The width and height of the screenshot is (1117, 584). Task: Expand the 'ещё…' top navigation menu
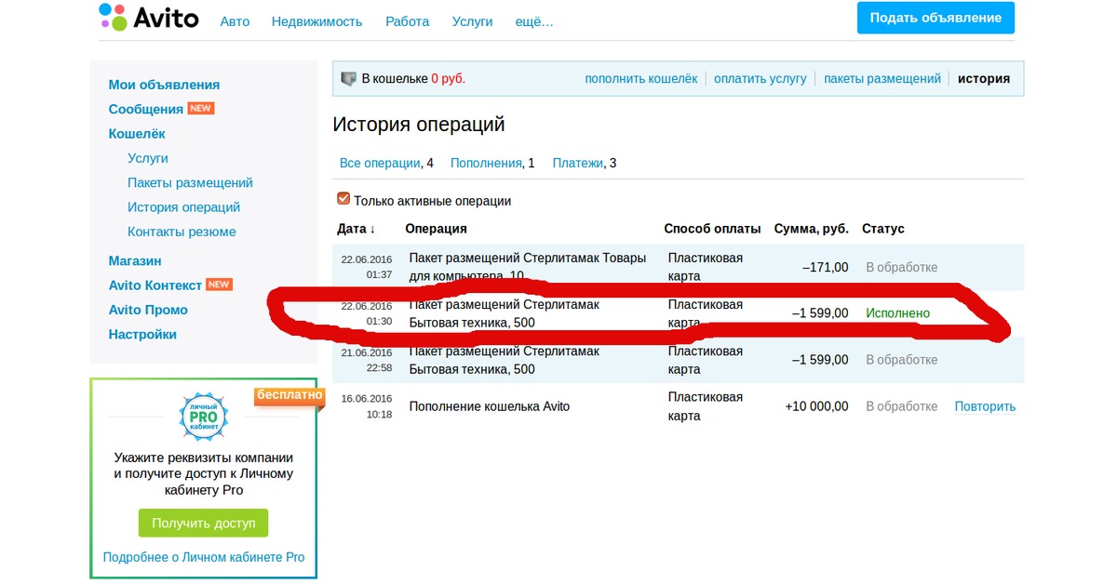tap(534, 20)
